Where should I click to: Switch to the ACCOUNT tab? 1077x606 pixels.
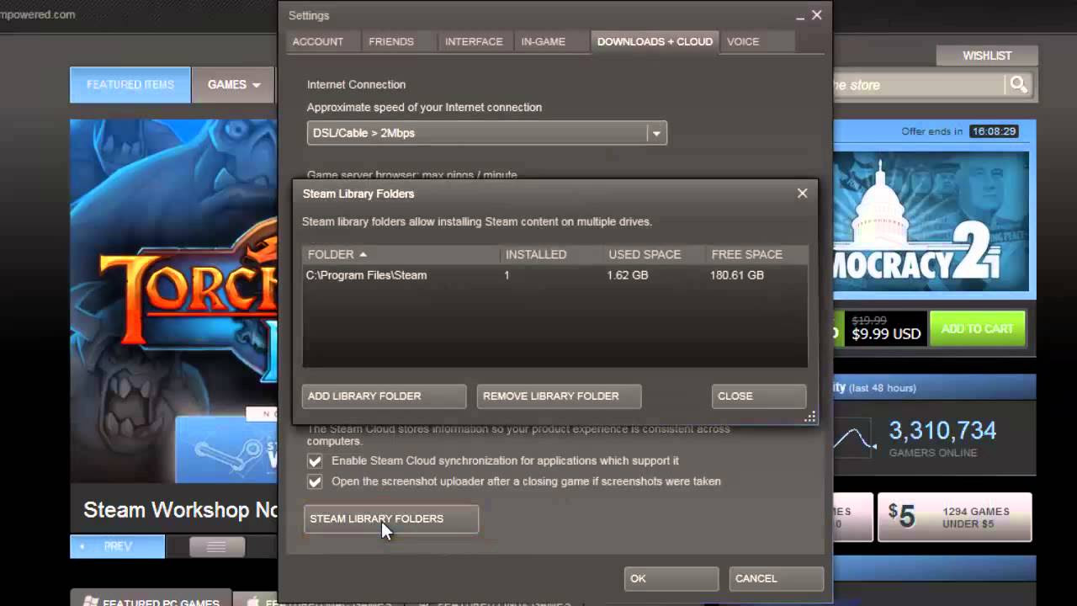[x=318, y=41]
